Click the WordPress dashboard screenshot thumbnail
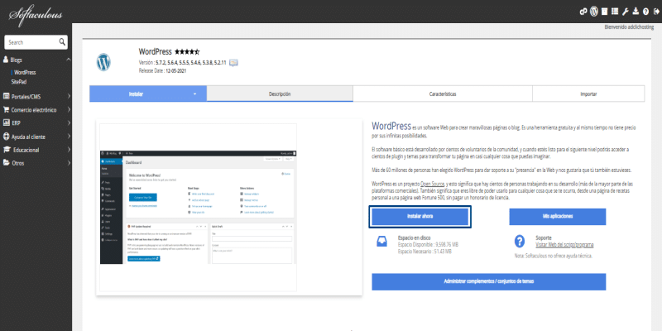662x331 pixels. [x=199, y=208]
